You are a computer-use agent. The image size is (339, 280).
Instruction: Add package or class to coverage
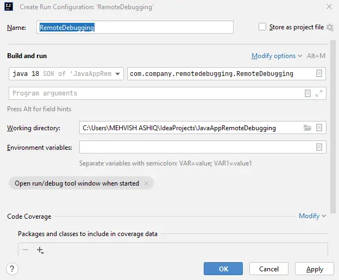pyautogui.click(x=40, y=250)
